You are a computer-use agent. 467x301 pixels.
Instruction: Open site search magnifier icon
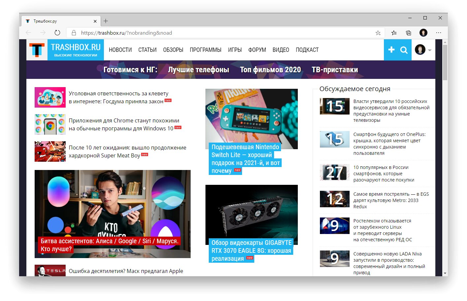tap(404, 50)
